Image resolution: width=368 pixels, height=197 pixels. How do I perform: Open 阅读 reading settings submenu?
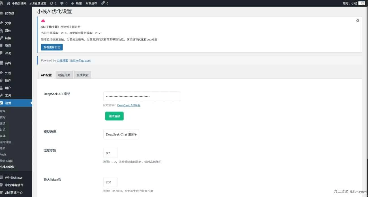pos(3,124)
